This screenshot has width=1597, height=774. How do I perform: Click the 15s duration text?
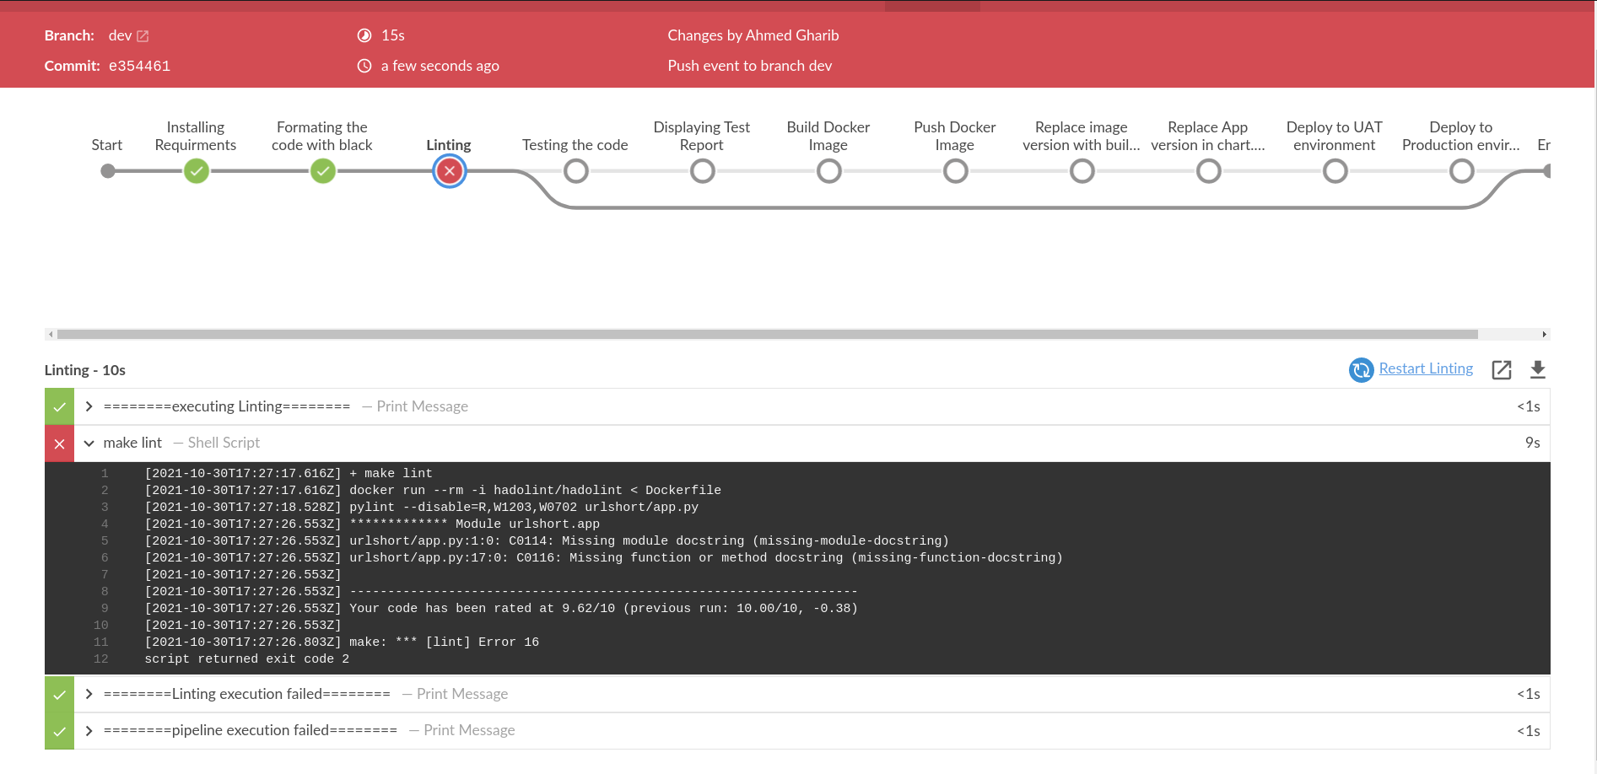point(393,35)
